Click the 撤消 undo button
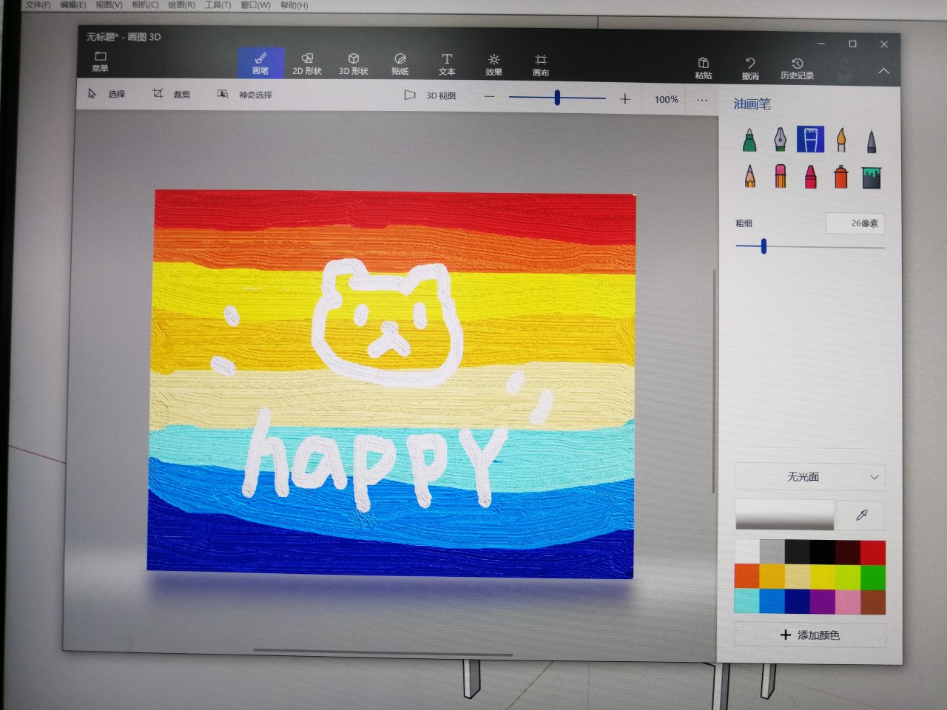 [750, 67]
